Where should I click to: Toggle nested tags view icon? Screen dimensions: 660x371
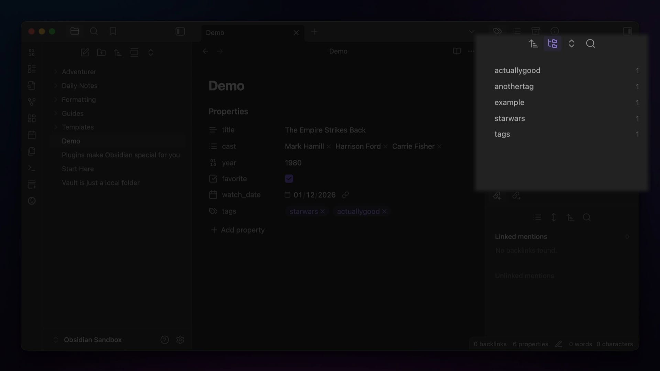(x=552, y=44)
